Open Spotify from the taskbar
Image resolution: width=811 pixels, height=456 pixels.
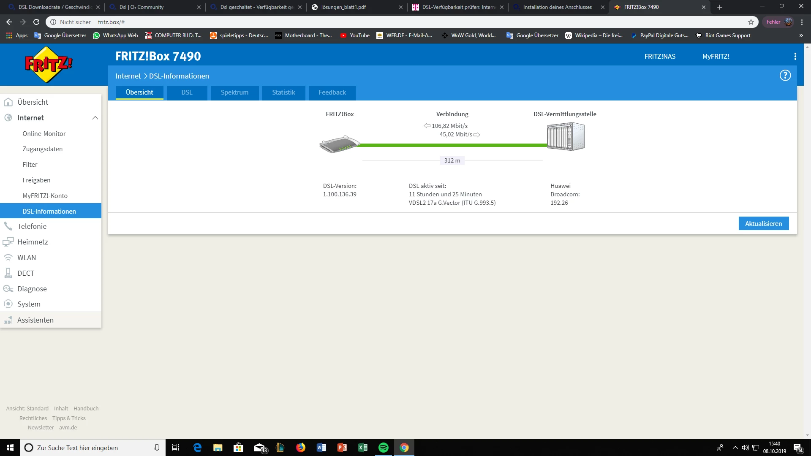(x=383, y=448)
